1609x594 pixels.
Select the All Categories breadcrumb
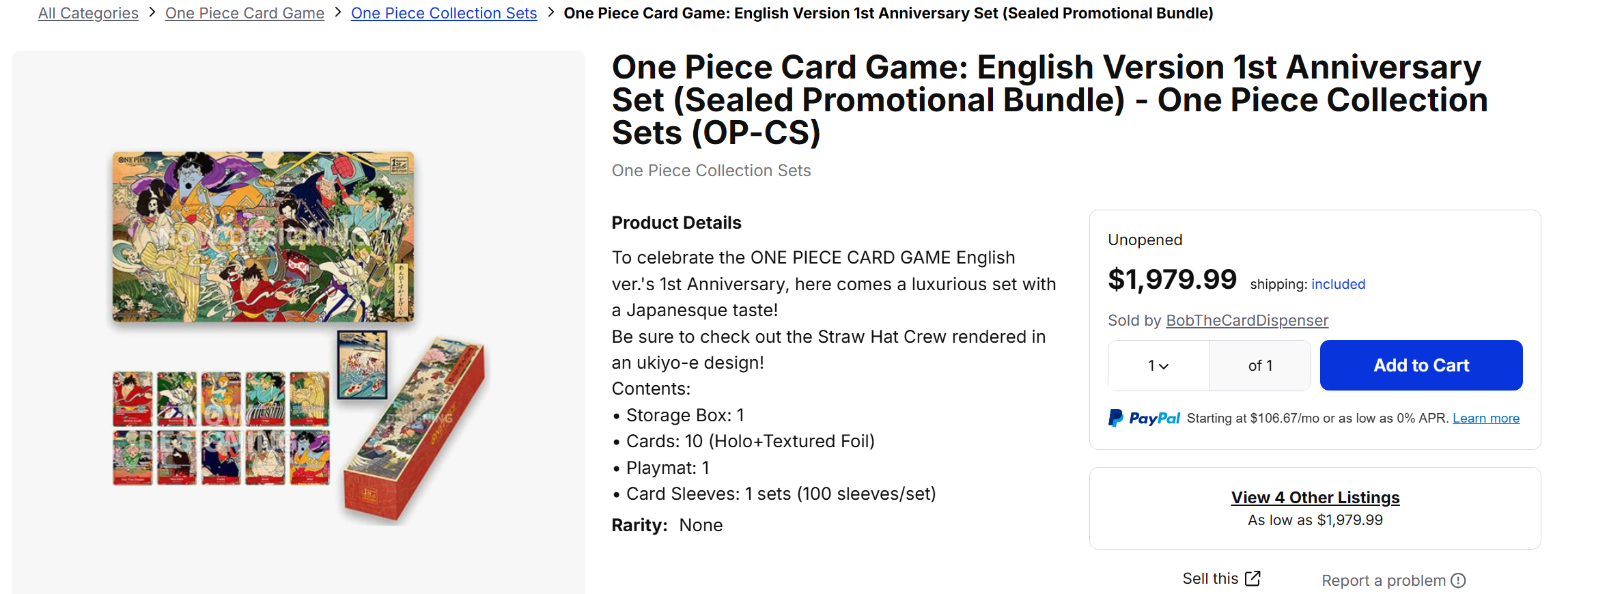(x=87, y=12)
